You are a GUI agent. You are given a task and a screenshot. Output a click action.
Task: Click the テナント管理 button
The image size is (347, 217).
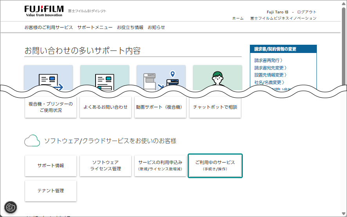tap(51, 191)
